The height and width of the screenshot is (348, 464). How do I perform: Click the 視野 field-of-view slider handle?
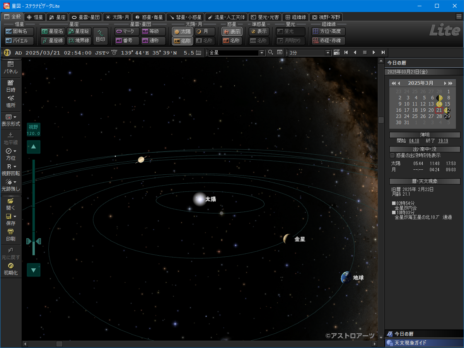tap(34, 241)
